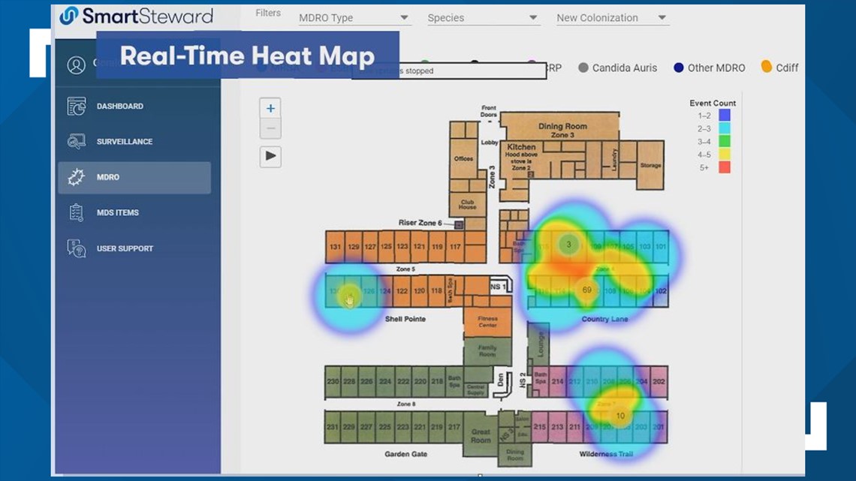856x481 pixels.
Task: Select the Offices area on the map
Action: 463,158
